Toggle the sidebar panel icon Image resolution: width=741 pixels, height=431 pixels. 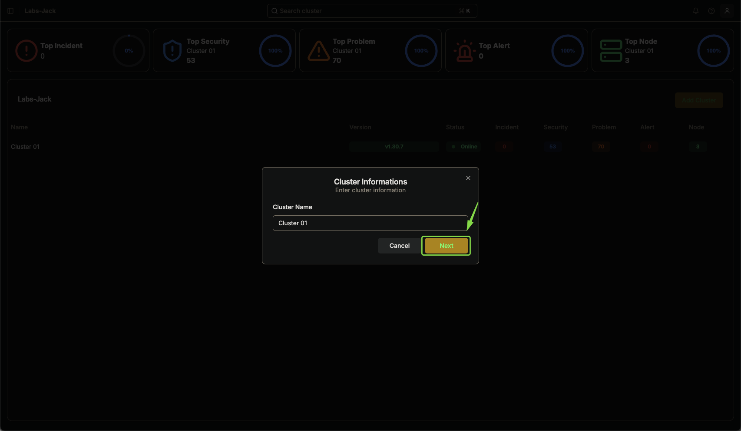[10, 11]
